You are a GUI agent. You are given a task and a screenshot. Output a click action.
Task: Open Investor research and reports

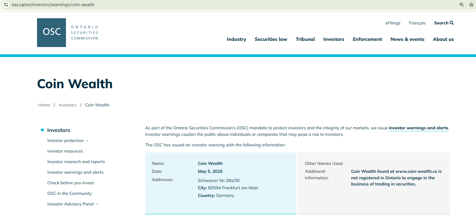coord(76,162)
